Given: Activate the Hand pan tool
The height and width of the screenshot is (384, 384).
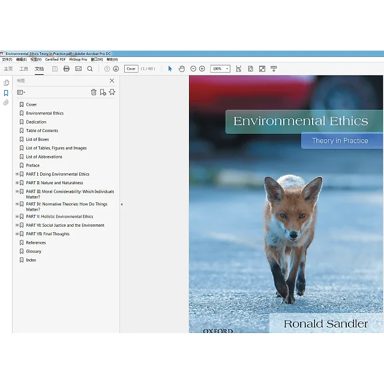Looking at the screenshot, I should click(182, 69).
